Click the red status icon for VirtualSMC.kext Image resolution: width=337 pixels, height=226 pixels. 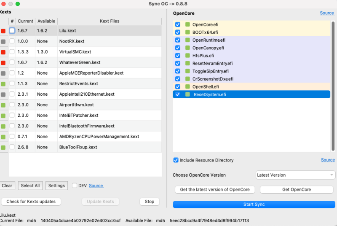click(x=3, y=52)
